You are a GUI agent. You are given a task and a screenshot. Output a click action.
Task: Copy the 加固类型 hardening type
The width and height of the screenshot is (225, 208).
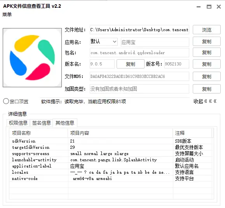207,89
